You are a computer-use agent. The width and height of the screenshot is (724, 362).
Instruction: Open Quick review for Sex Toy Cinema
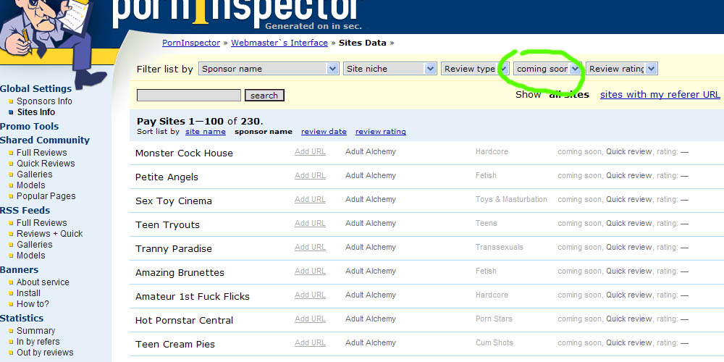coord(629,200)
